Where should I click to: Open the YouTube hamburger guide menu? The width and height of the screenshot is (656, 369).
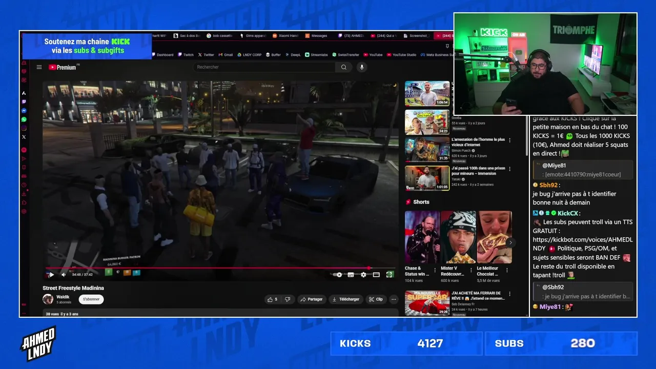tap(39, 67)
